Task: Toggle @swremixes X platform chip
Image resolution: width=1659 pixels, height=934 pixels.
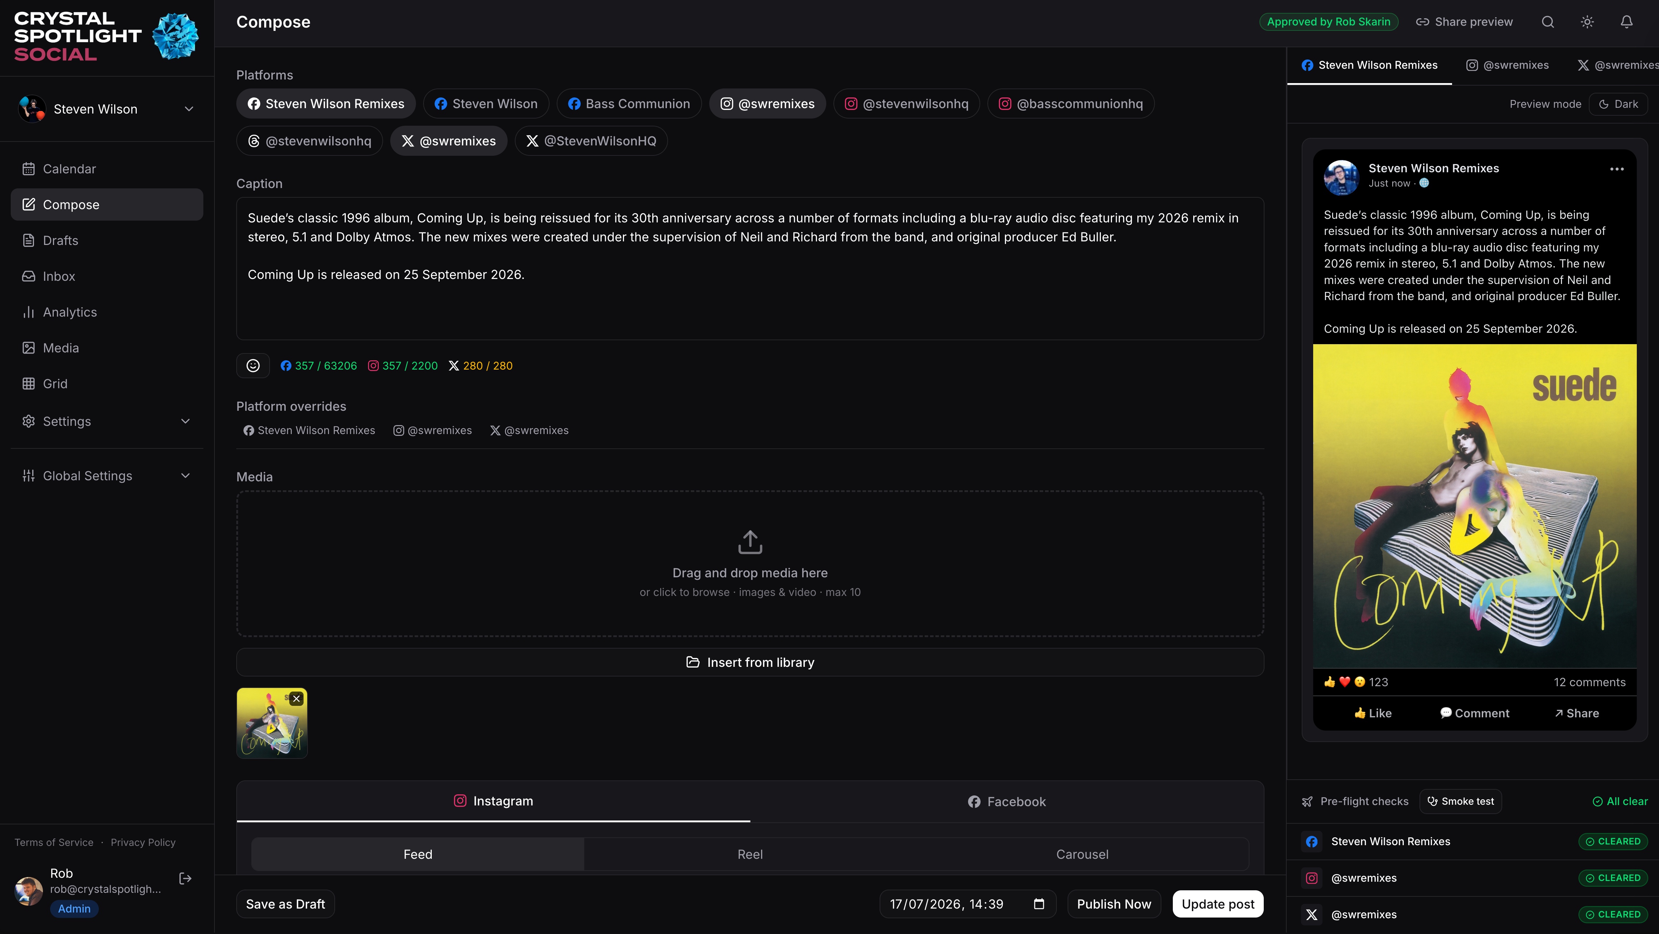Action: [448, 141]
